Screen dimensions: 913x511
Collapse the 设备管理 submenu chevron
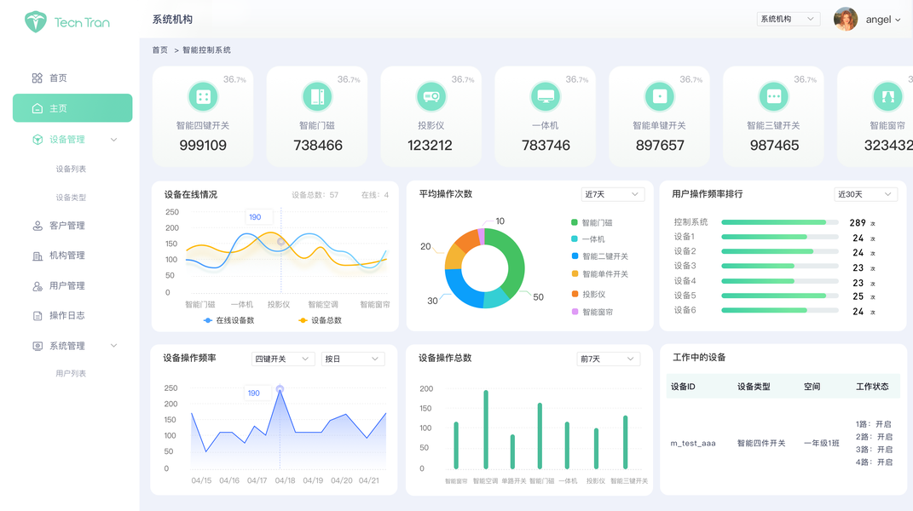113,140
